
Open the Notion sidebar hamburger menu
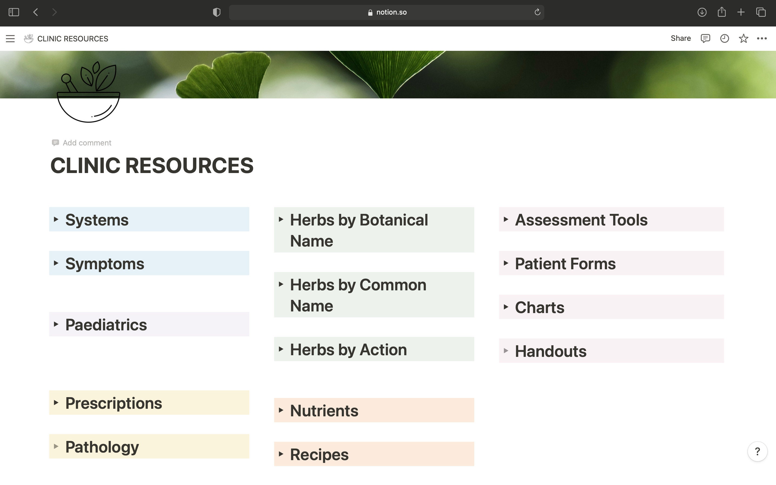[10, 38]
